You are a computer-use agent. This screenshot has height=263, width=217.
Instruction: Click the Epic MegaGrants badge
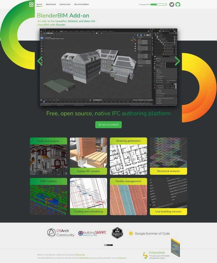click(x=117, y=233)
